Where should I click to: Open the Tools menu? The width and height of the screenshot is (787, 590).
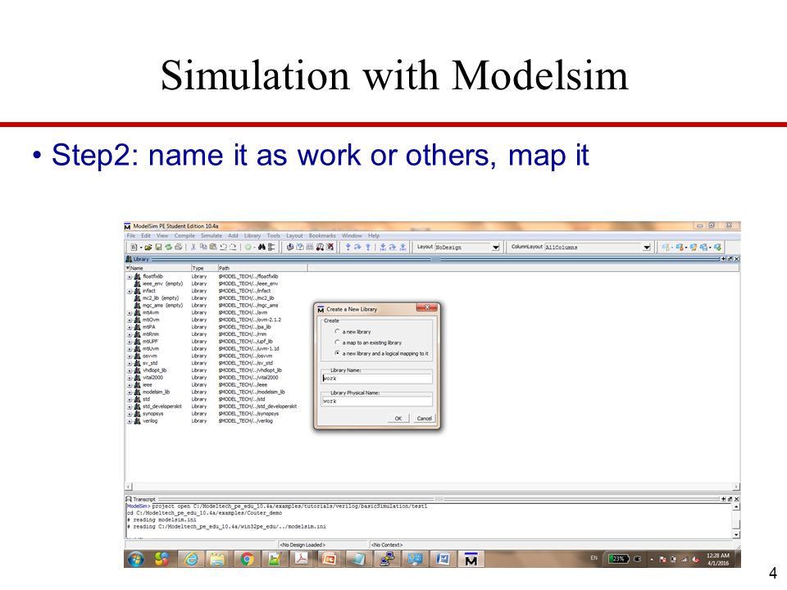274,235
